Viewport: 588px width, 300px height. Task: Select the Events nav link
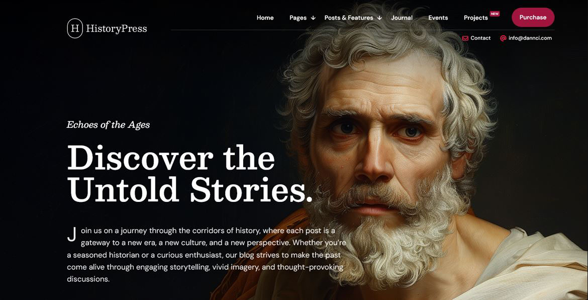[x=438, y=18]
